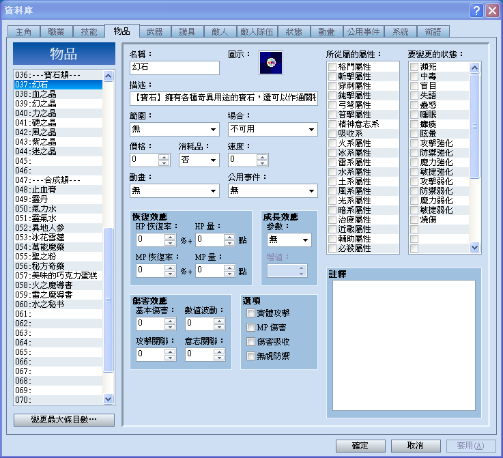
Task: Toggle 睡眠 state checkbox
Action: click(x=414, y=115)
